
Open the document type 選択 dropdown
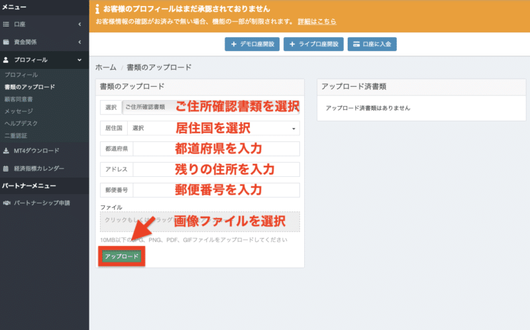point(211,107)
